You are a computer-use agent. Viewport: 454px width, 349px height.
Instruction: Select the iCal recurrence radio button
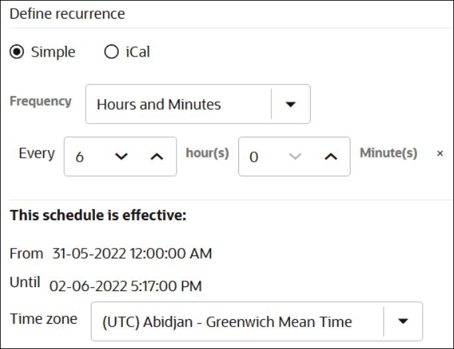(x=112, y=53)
